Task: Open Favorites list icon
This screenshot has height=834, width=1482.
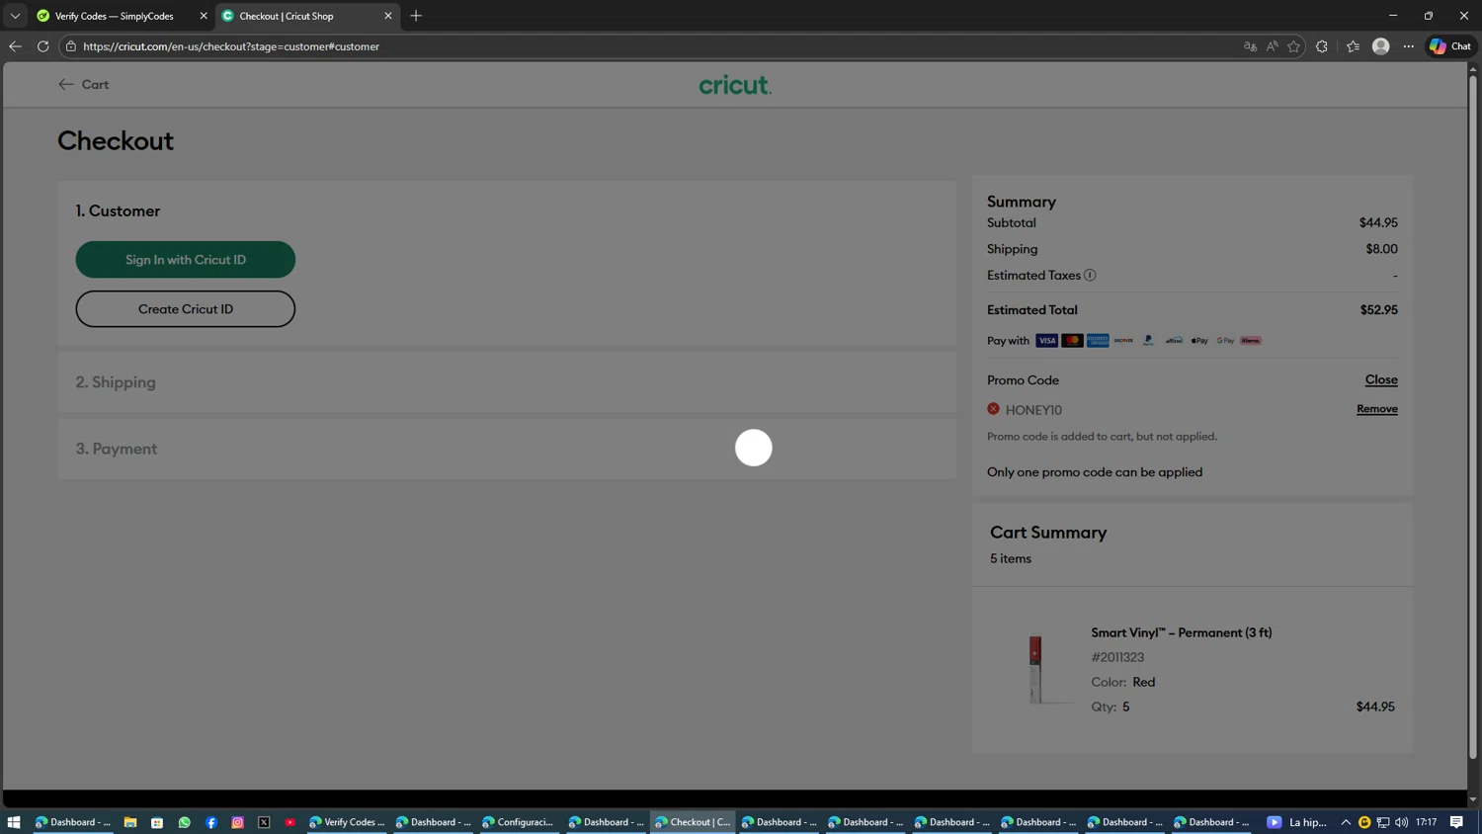Action: click(x=1353, y=46)
